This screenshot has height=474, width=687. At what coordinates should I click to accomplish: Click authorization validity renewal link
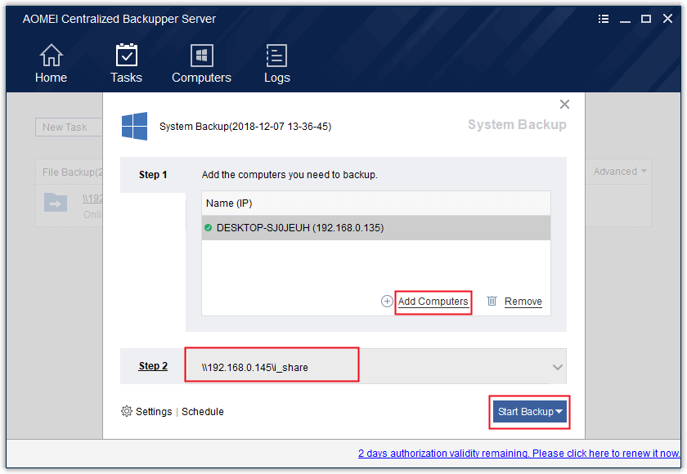519,454
